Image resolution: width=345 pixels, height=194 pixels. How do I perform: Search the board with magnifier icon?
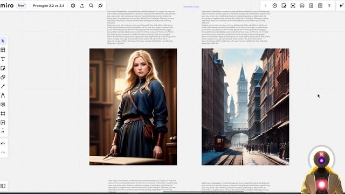click(x=91, y=6)
